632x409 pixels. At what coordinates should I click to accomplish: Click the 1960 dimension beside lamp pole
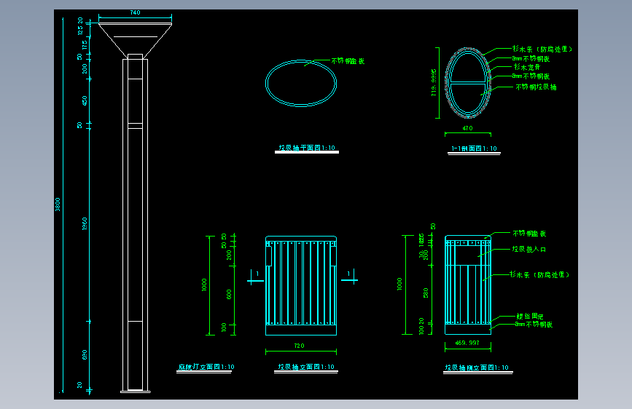coord(85,224)
